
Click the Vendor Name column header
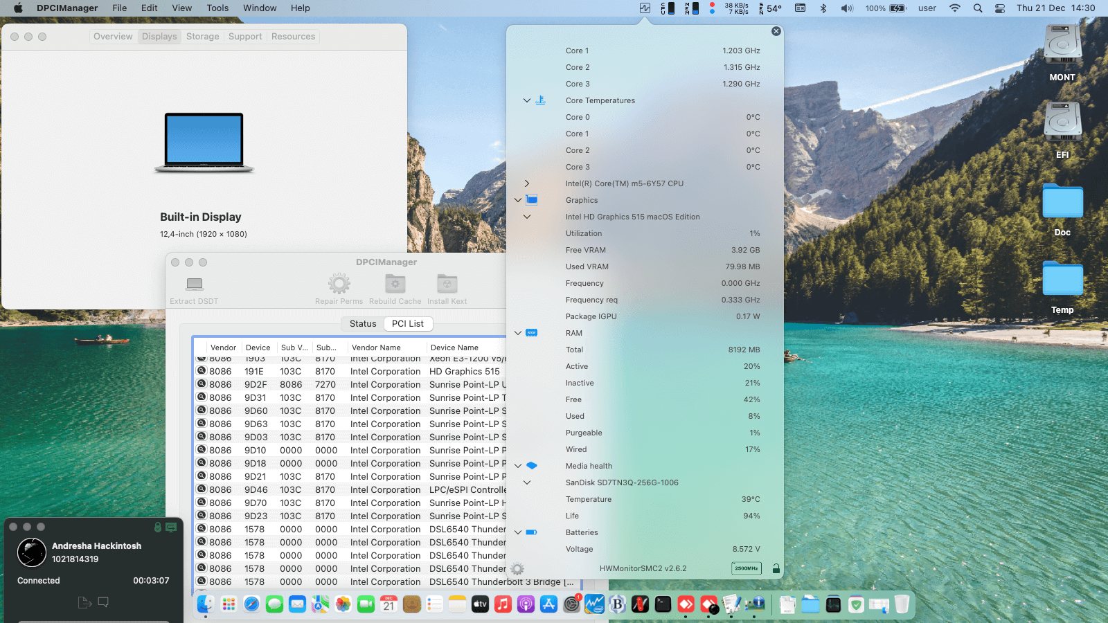(376, 347)
